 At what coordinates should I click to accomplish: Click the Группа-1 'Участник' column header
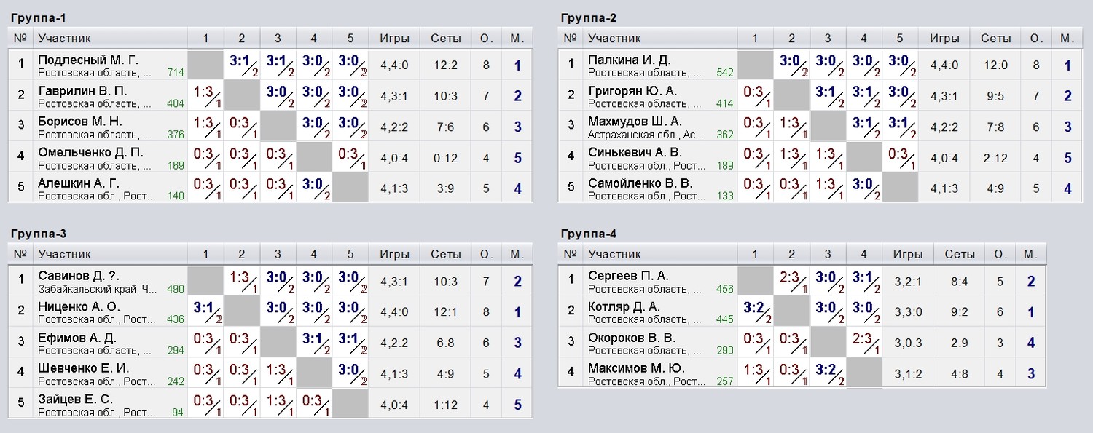[x=64, y=38]
